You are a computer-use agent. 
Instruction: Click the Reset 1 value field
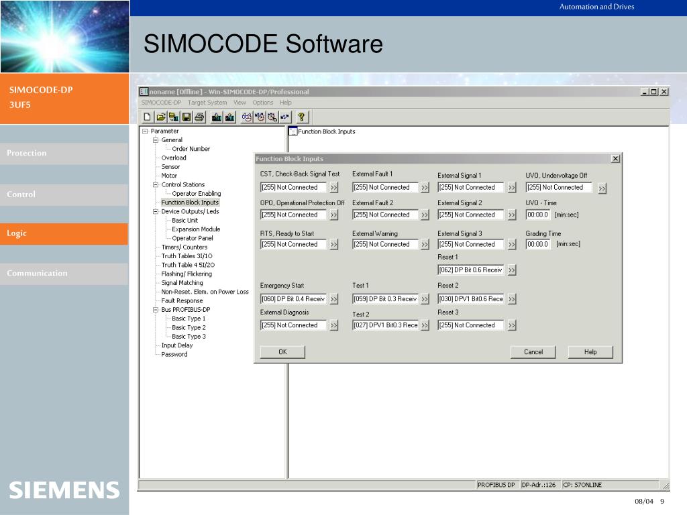coord(470,270)
